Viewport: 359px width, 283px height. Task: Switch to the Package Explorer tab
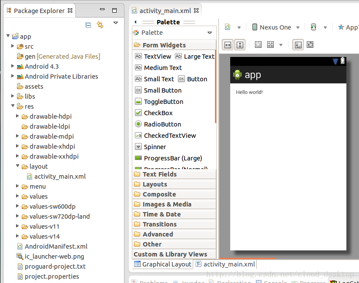[x=39, y=11]
